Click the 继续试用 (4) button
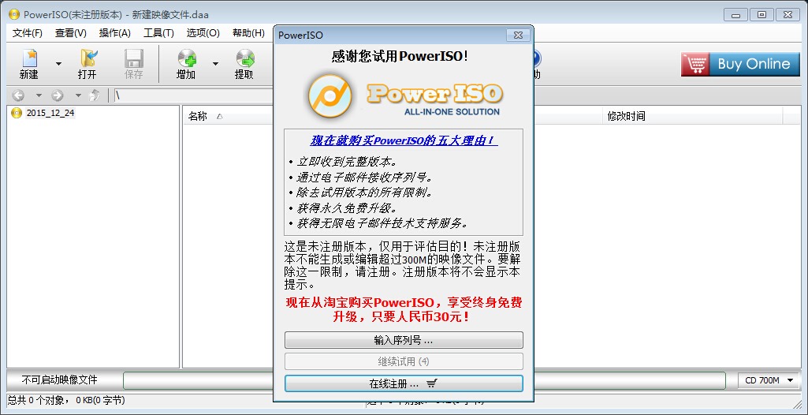 (x=404, y=361)
